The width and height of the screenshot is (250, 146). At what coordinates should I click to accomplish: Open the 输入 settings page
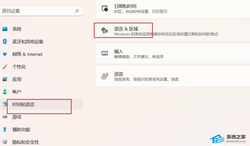173,53
